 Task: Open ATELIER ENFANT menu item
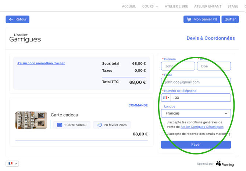(x=208, y=6)
